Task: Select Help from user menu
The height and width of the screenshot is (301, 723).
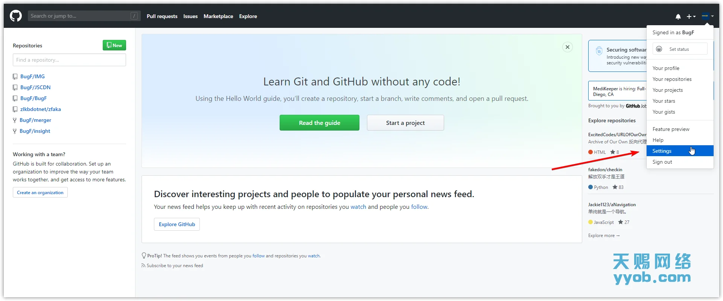Action: [680, 140]
